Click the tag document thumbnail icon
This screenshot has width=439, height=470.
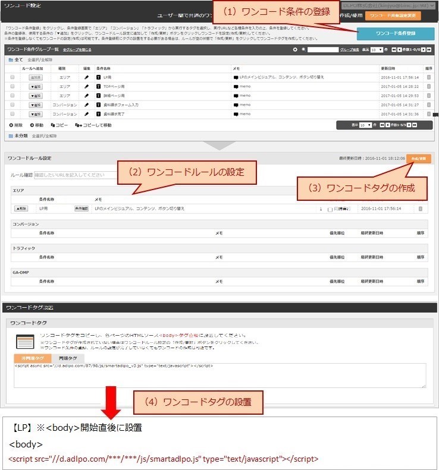click(25, 342)
